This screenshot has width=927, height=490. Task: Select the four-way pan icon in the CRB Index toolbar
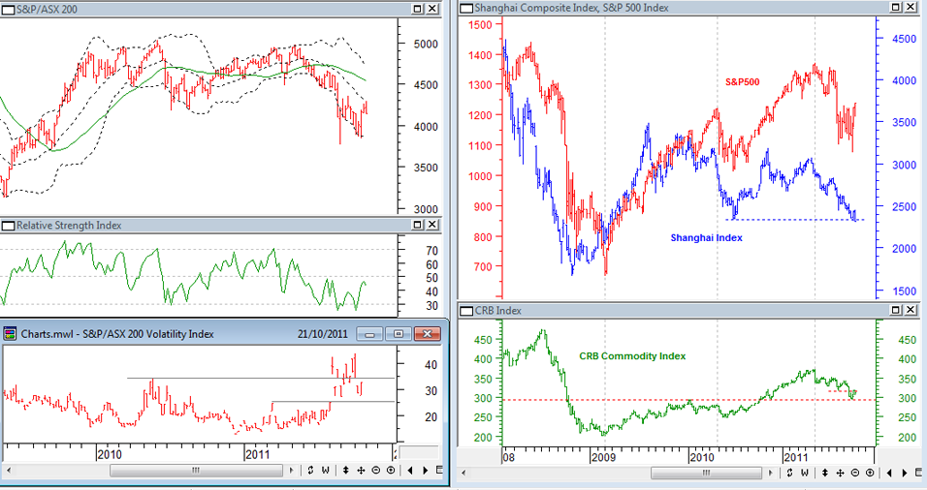[840, 473]
